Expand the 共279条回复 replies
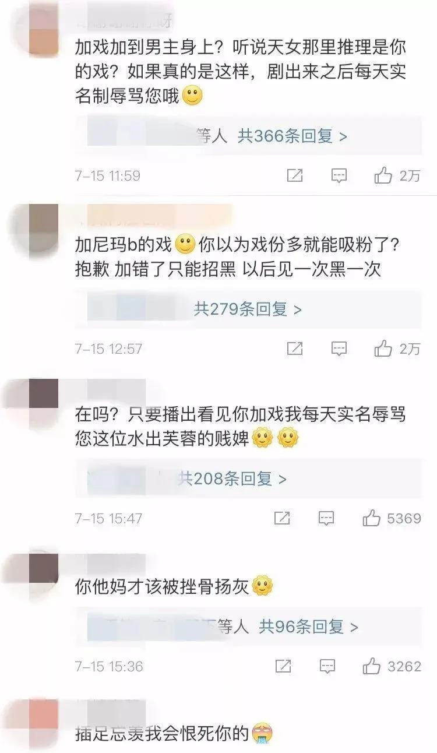The height and width of the screenshot is (753, 437). [x=248, y=309]
